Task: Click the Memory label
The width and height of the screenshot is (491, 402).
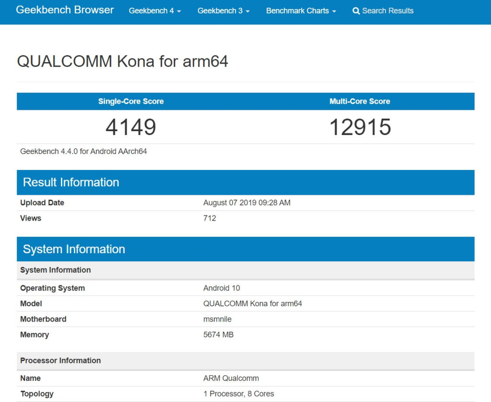Action: point(35,335)
